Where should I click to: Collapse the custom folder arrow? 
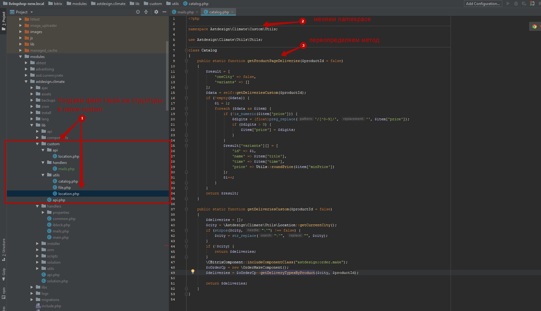click(x=37, y=144)
